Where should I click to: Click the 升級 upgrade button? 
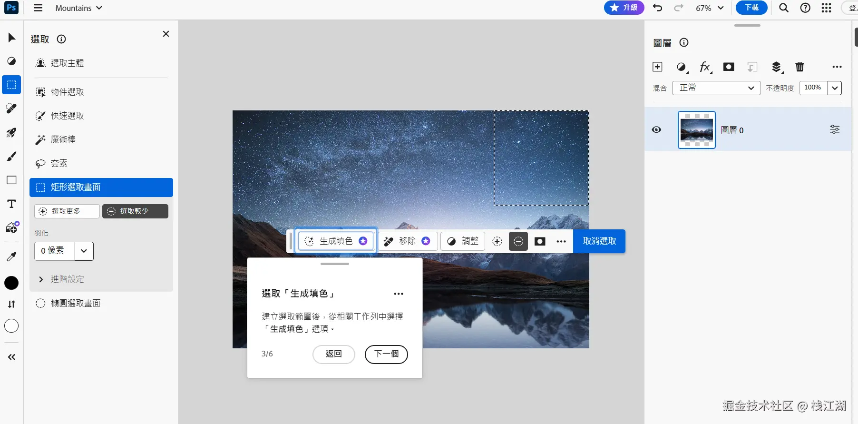(x=624, y=8)
